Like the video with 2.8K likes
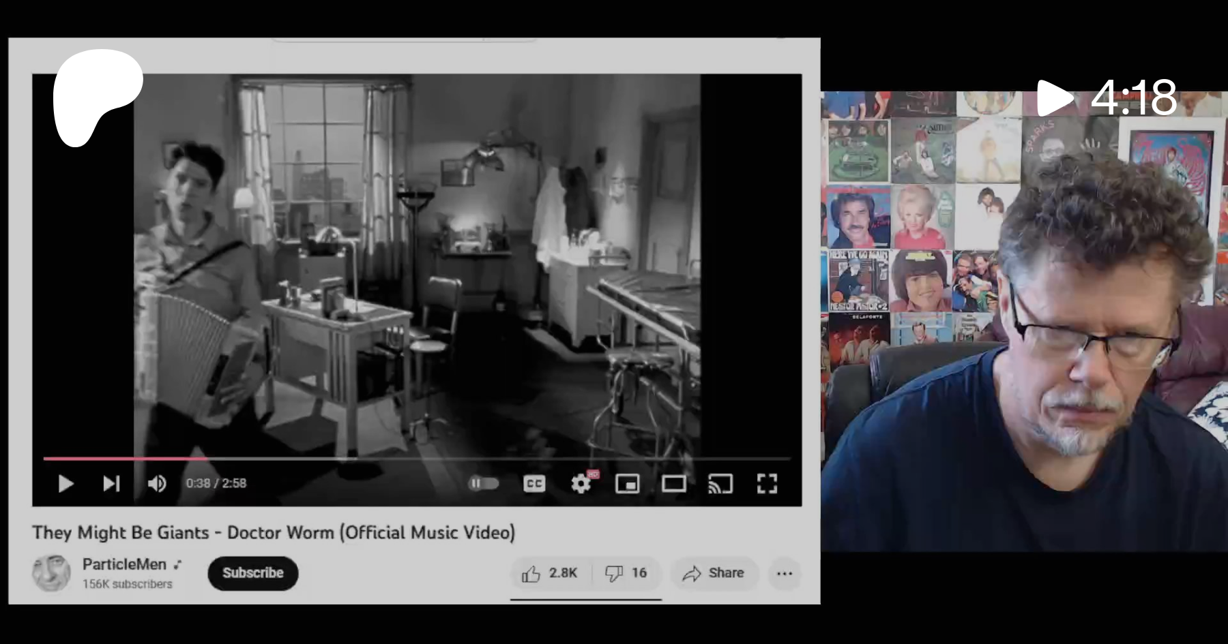Image resolution: width=1228 pixels, height=644 pixels. (550, 573)
